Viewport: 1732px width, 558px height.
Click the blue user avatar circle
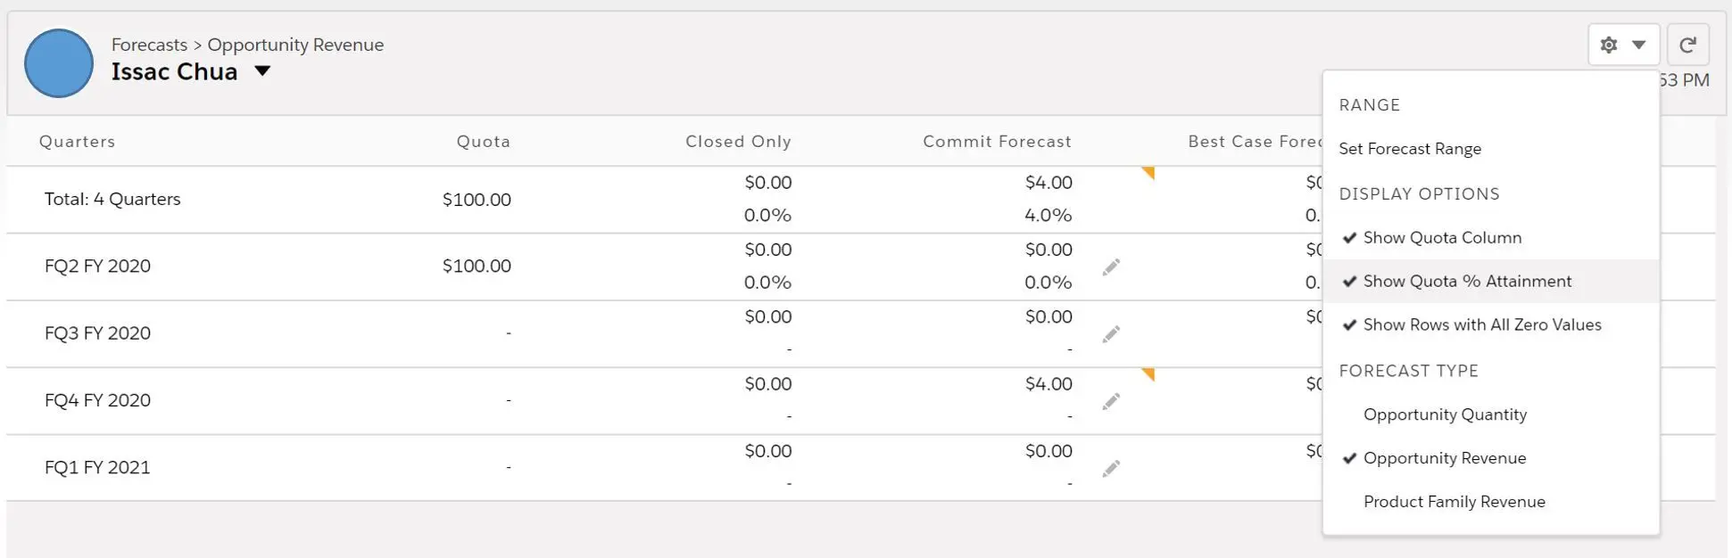coord(59,63)
